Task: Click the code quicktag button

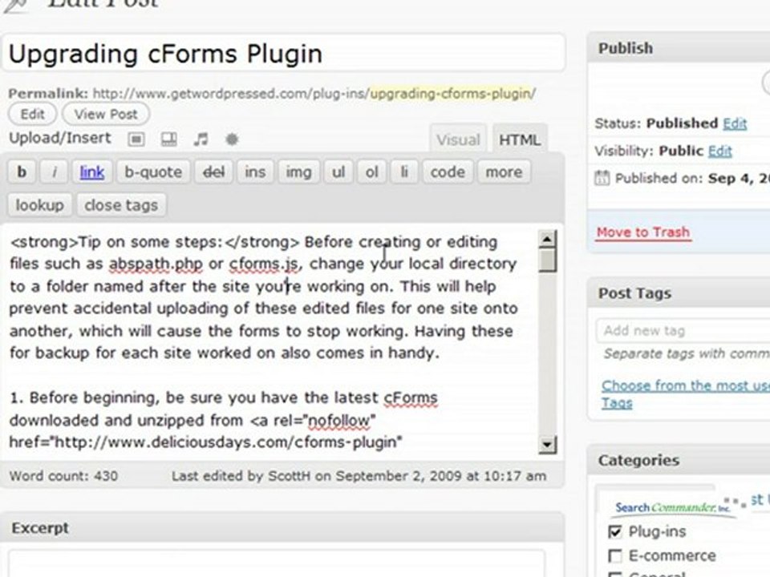Action: click(x=448, y=172)
